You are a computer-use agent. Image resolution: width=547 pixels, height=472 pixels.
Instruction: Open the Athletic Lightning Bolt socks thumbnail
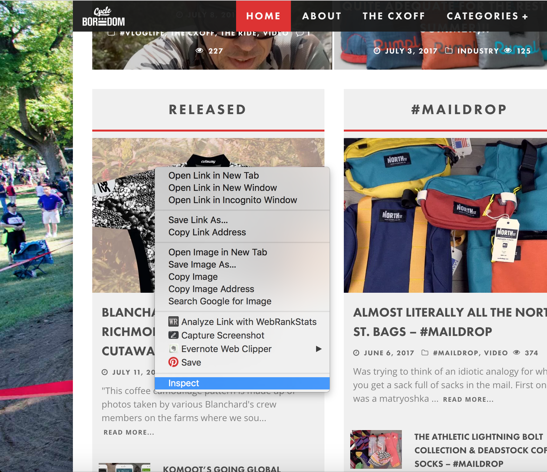pyautogui.click(x=376, y=449)
